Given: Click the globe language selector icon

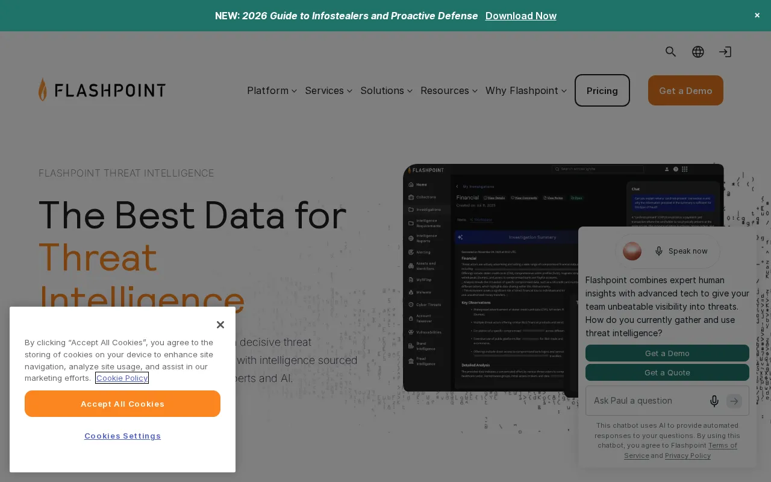Looking at the screenshot, I should click(698, 52).
